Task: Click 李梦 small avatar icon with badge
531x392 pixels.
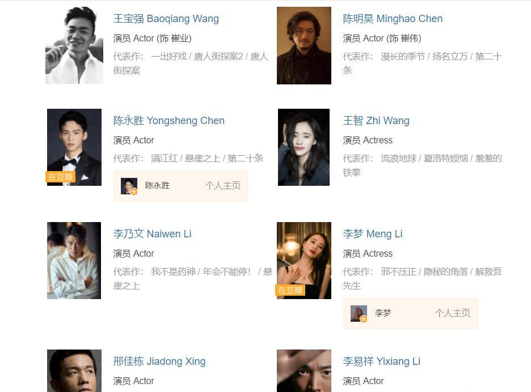Action: pyautogui.click(x=359, y=313)
